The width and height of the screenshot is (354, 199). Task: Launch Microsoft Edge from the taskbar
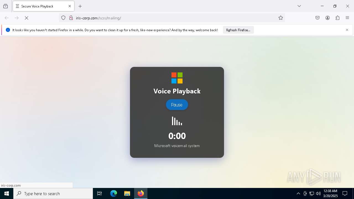pos(114,193)
